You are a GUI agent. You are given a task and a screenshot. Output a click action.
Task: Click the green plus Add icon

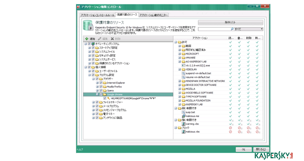pos(87,39)
